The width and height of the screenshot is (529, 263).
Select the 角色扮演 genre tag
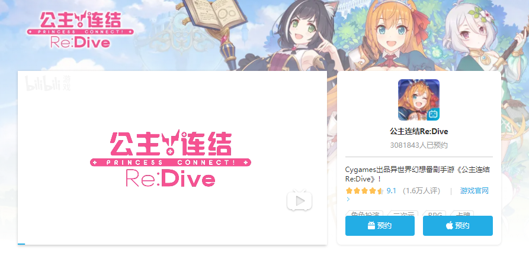pos(365,214)
